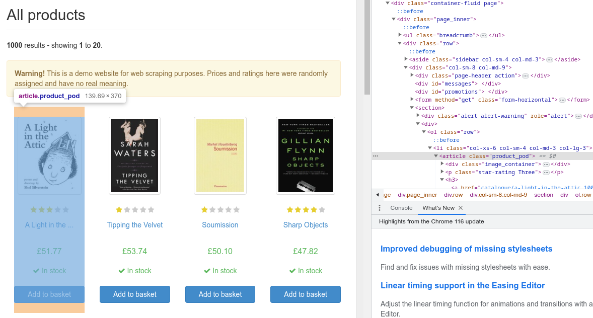Click the ellipsis inside the form element node
Screen dimensions: 593x318
coord(561,99)
